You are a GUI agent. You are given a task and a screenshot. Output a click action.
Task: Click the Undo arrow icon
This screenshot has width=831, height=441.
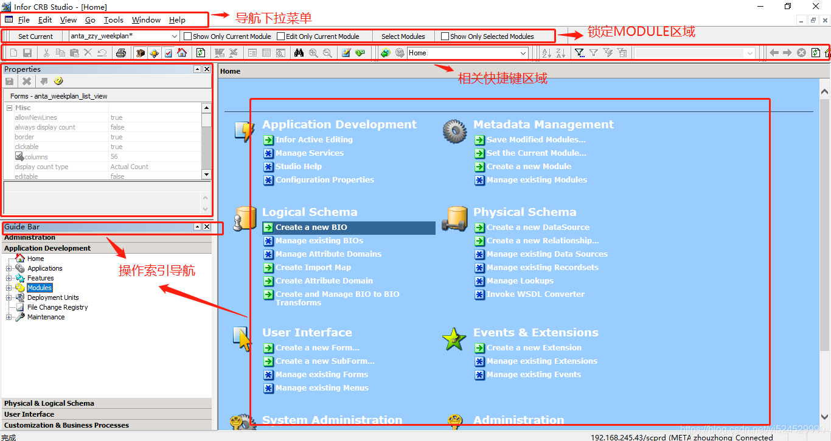pyautogui.click(x=102, y=53)
